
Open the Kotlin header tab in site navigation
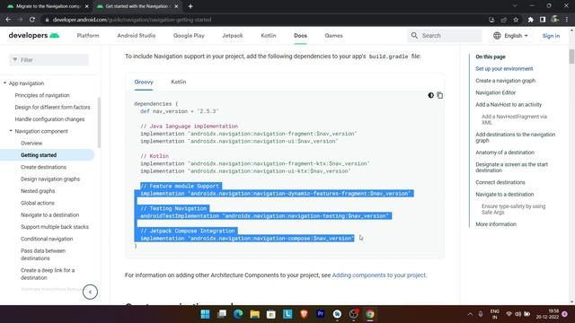[x=269, y=36]
